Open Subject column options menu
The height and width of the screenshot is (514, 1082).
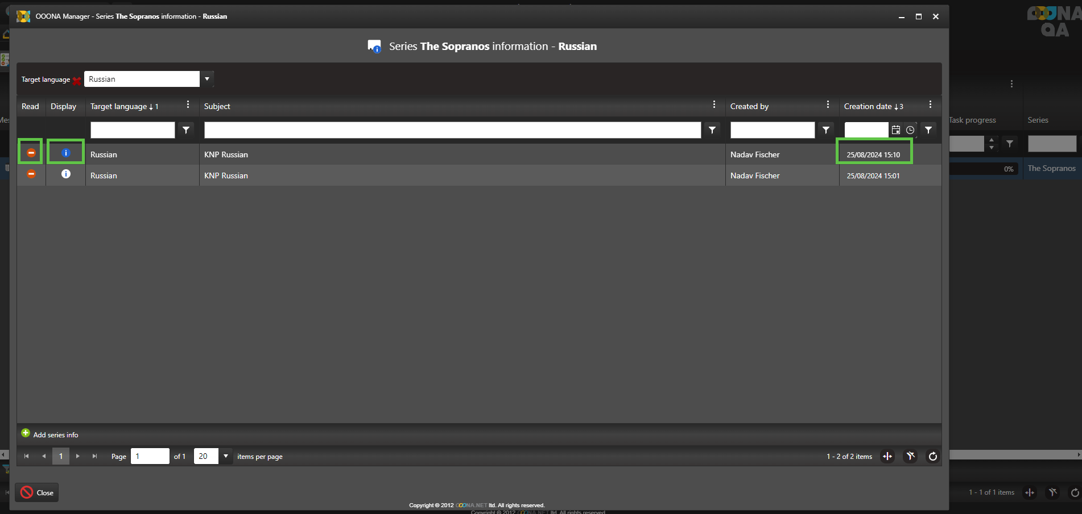pos(714,105)
